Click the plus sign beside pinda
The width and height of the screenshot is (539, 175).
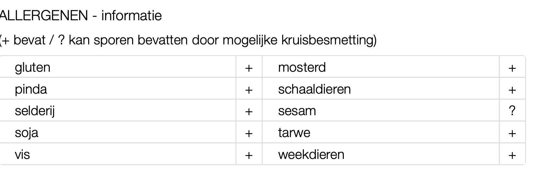[248, 90]
